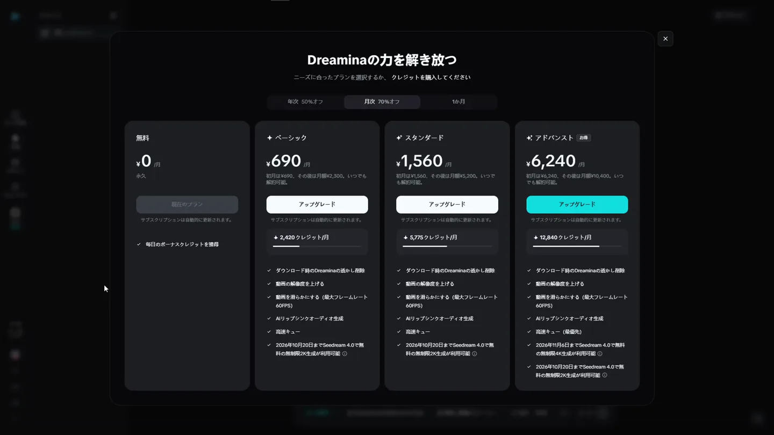774x435 pixels.
Task: Click スタンダード 動画の解像度を上げる feature
Action: [x=430, y=284]
